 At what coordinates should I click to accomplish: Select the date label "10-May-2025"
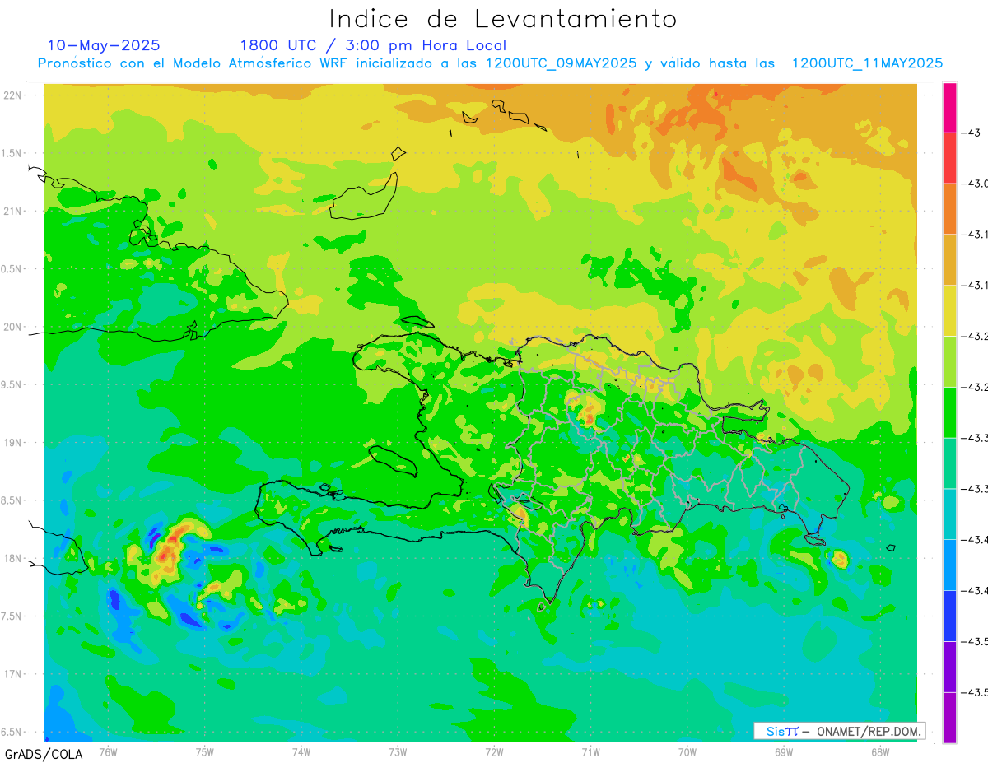pos(104,45)
